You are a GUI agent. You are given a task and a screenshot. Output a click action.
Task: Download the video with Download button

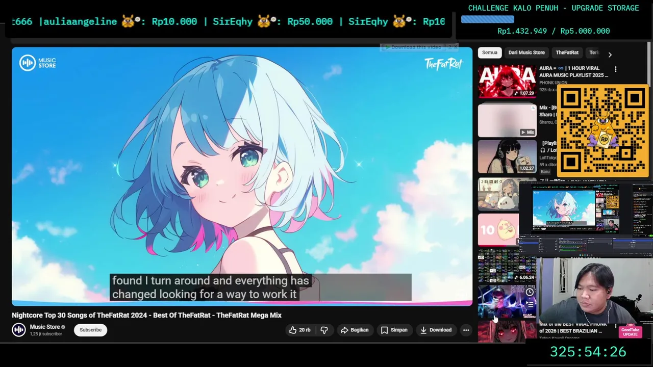436,330
